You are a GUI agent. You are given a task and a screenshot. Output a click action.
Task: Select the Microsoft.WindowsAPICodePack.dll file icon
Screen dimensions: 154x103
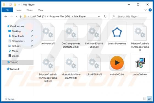click(140, 32)
